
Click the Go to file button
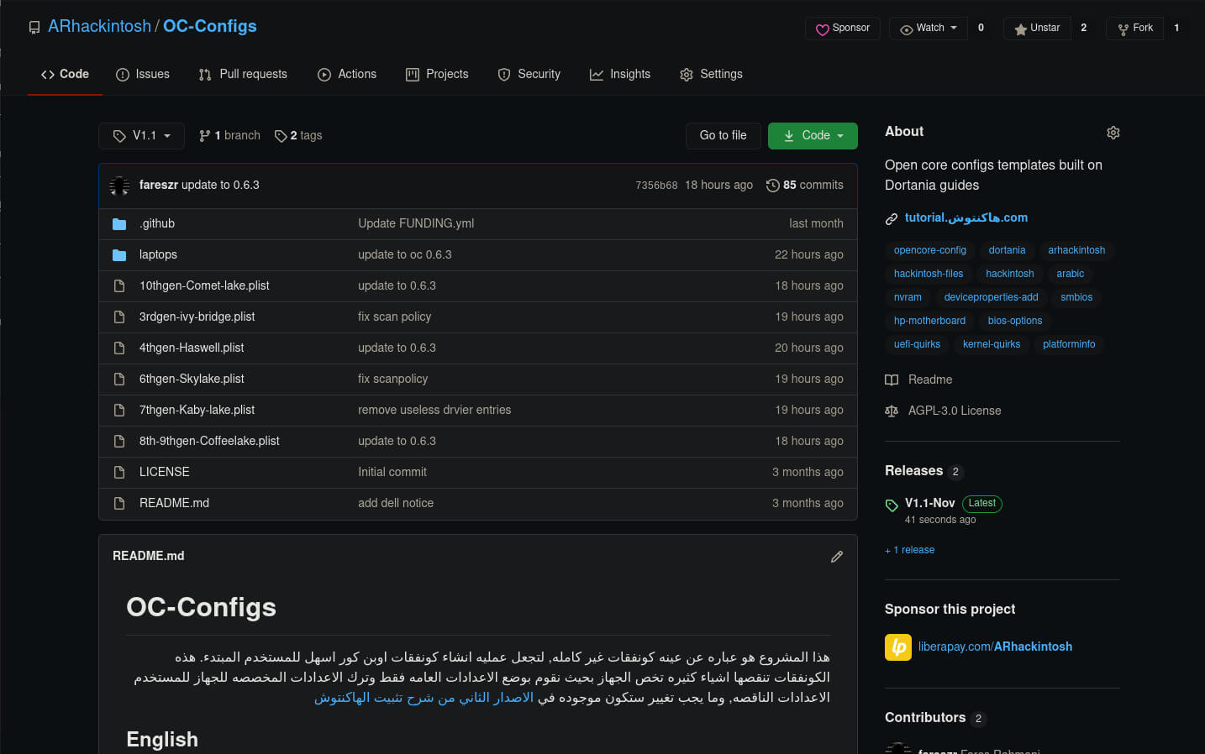(x=723, y=135)
